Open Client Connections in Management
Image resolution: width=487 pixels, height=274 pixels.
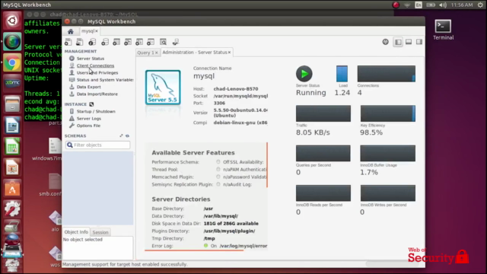click(x=95, y=65)
